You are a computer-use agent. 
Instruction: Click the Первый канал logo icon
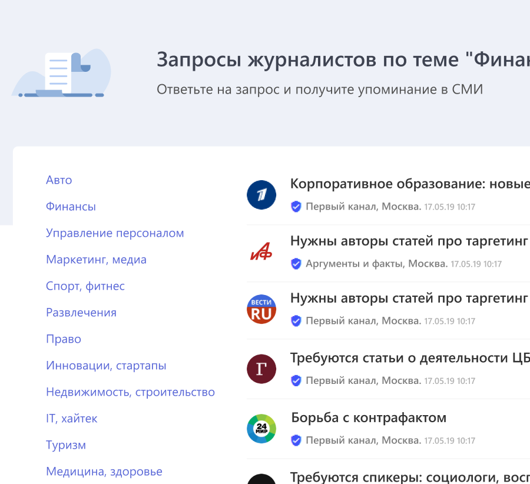tap(261, 195)
